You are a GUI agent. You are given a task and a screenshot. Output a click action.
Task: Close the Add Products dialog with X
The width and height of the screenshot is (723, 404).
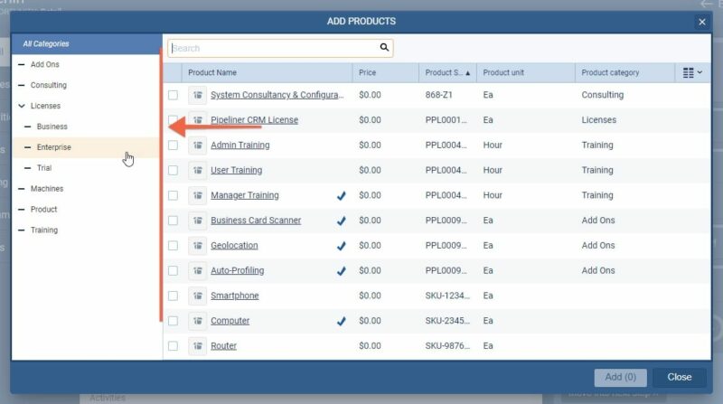[702, 22]
